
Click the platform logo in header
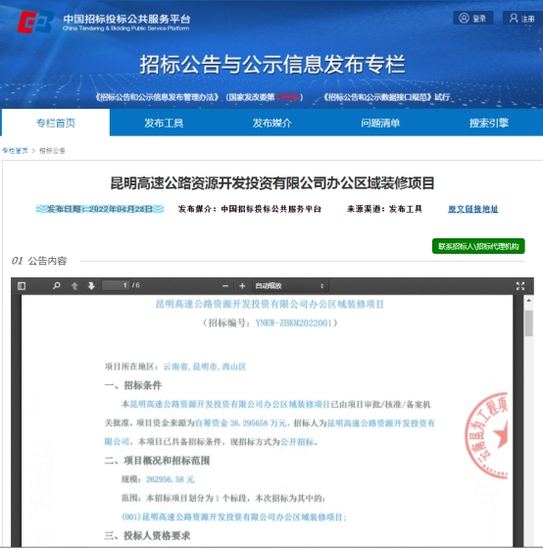[x=35, y=22]
